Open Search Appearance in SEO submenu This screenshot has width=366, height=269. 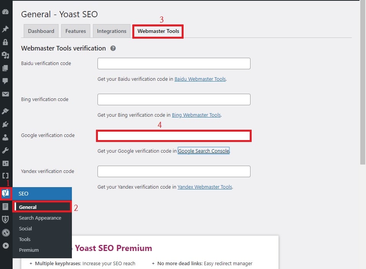[40, 218]
